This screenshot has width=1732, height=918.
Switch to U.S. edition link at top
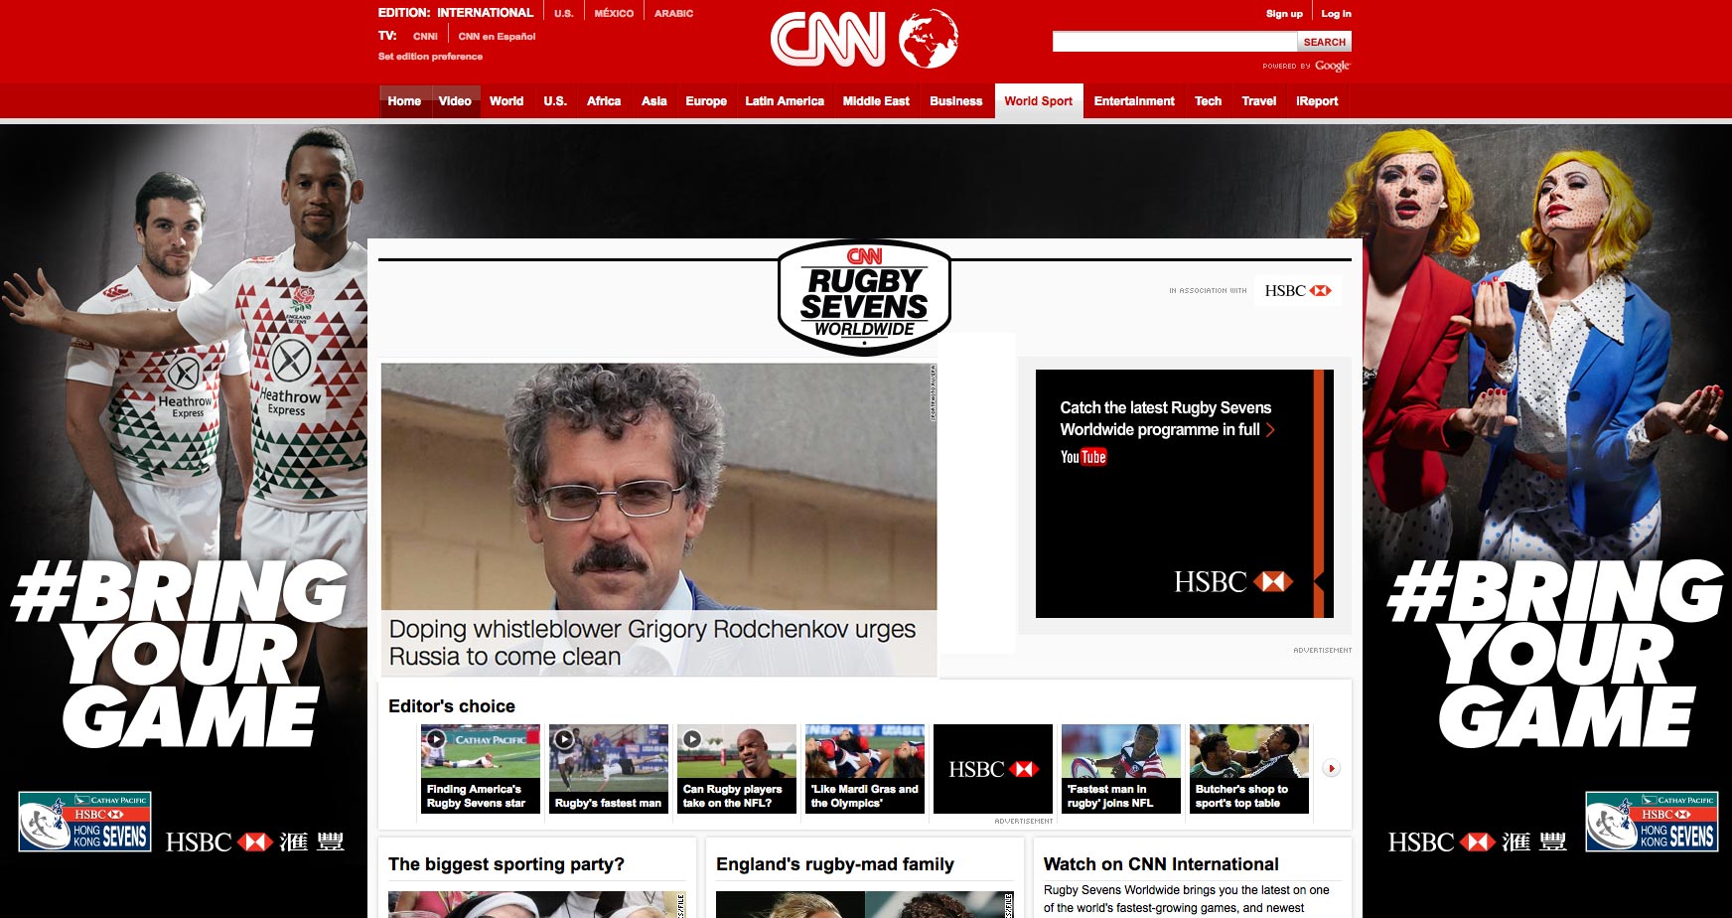563,14
